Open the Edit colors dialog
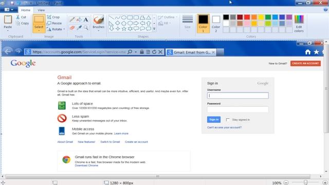Screen dimensions: 329x185 299,24
